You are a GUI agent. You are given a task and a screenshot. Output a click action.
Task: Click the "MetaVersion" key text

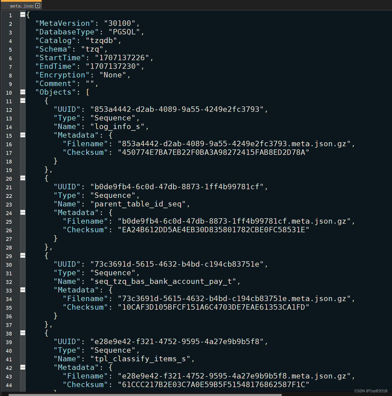coord(64,23)
